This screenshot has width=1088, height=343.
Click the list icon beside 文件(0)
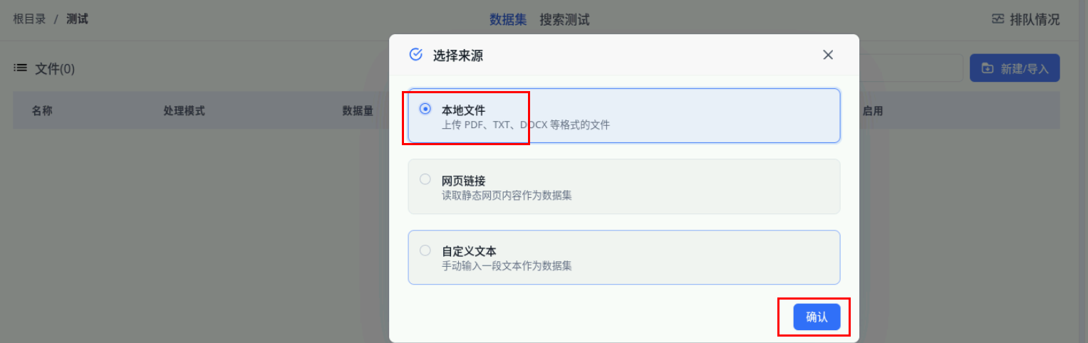(21, 68)
